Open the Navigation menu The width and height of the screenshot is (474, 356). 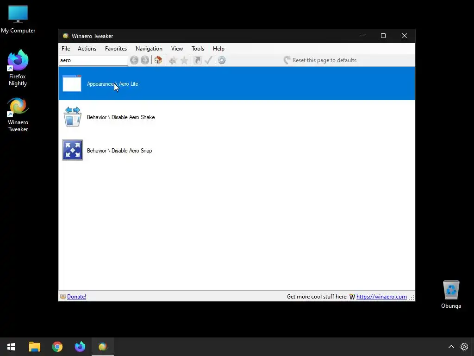click(149, 48)
